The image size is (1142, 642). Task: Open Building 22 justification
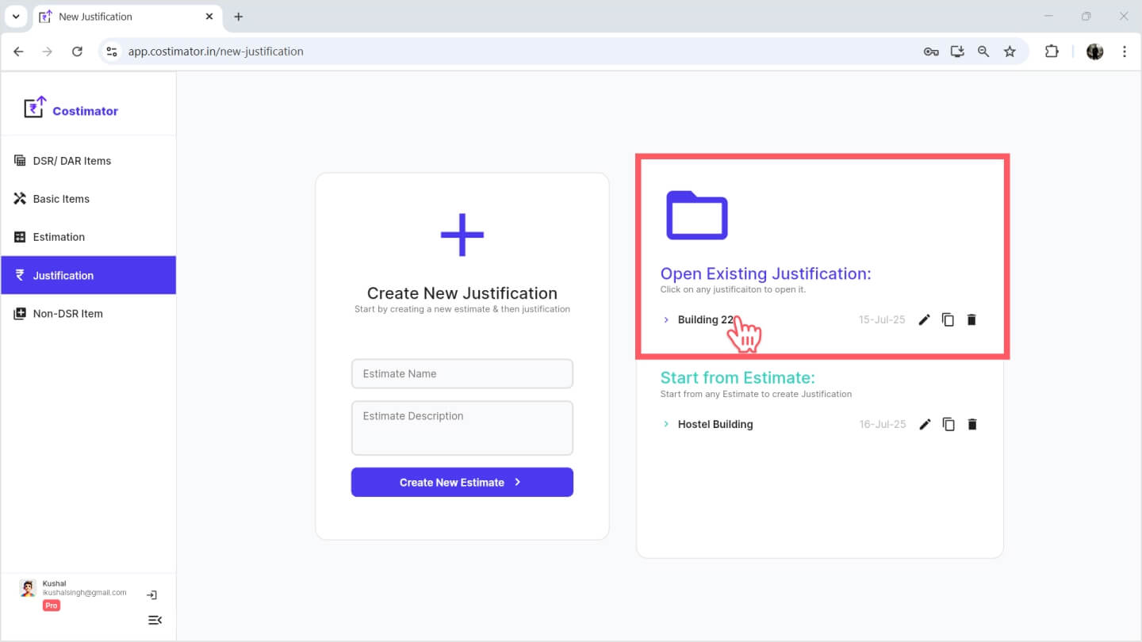pyautogui.click(x=706, y=320)
